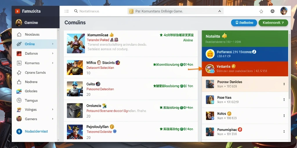Screen dimensions: 297x148
Task: Click the star favorites icon in header
Action: 261,12
